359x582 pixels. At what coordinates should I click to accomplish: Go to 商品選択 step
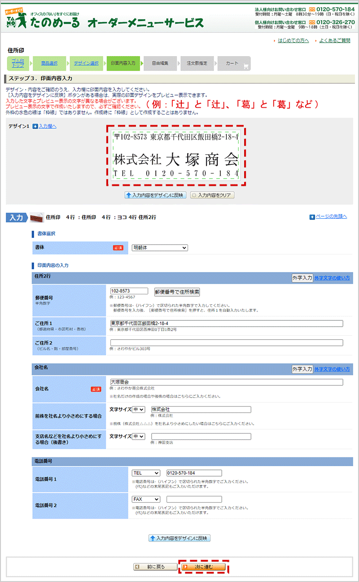tap(49, 63)
